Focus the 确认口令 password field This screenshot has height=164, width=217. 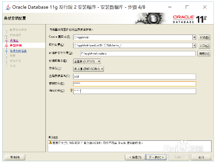[134, 91]
